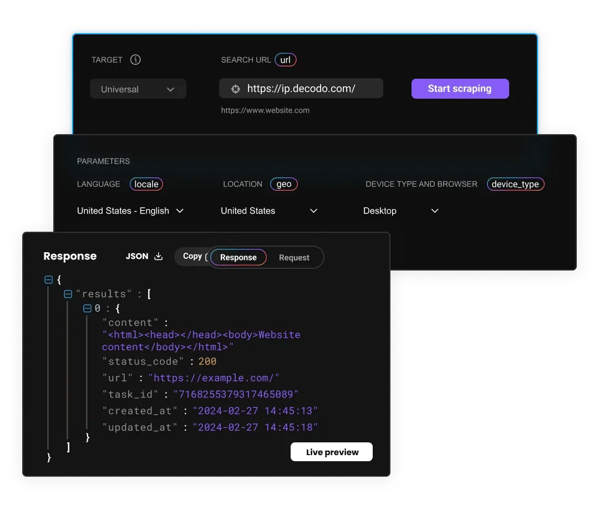The height and width of the screenshot is (510, 599).
Task: Click the JSON format label
Action: point(137,256)
